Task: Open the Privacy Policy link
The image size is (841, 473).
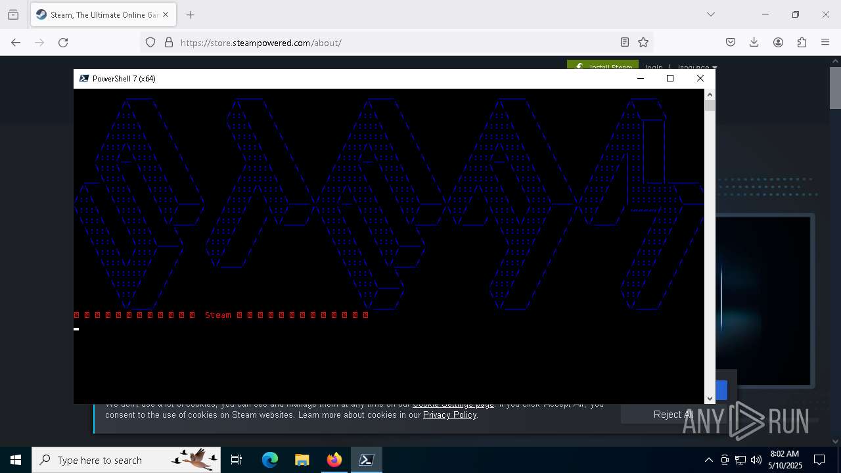Action: [450, 415]
